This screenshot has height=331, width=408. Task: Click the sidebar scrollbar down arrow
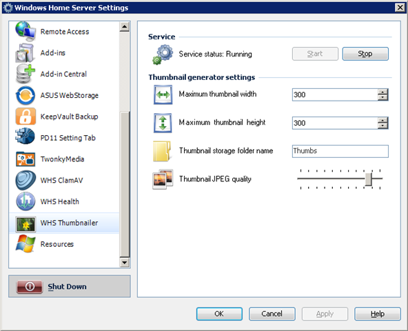tap(124, 263)
